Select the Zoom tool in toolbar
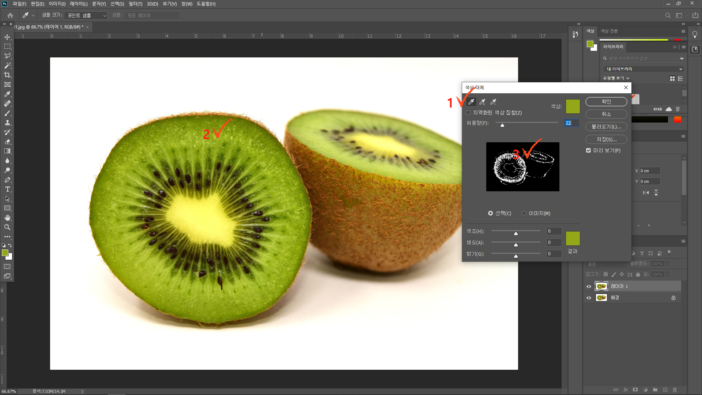This screenshot has width=702, height=395. (7, 227)
